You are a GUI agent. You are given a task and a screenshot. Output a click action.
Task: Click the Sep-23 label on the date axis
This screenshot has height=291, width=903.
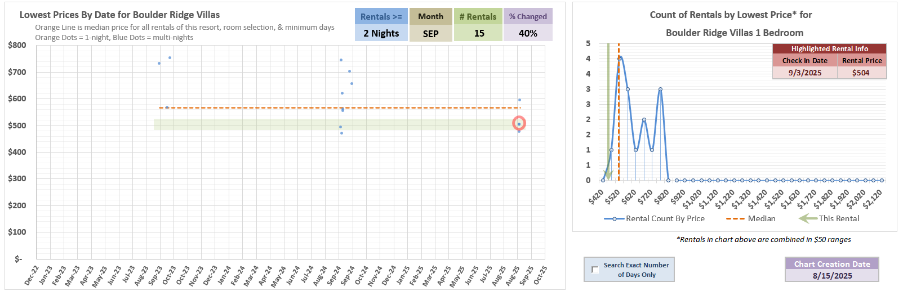point(155,275)
